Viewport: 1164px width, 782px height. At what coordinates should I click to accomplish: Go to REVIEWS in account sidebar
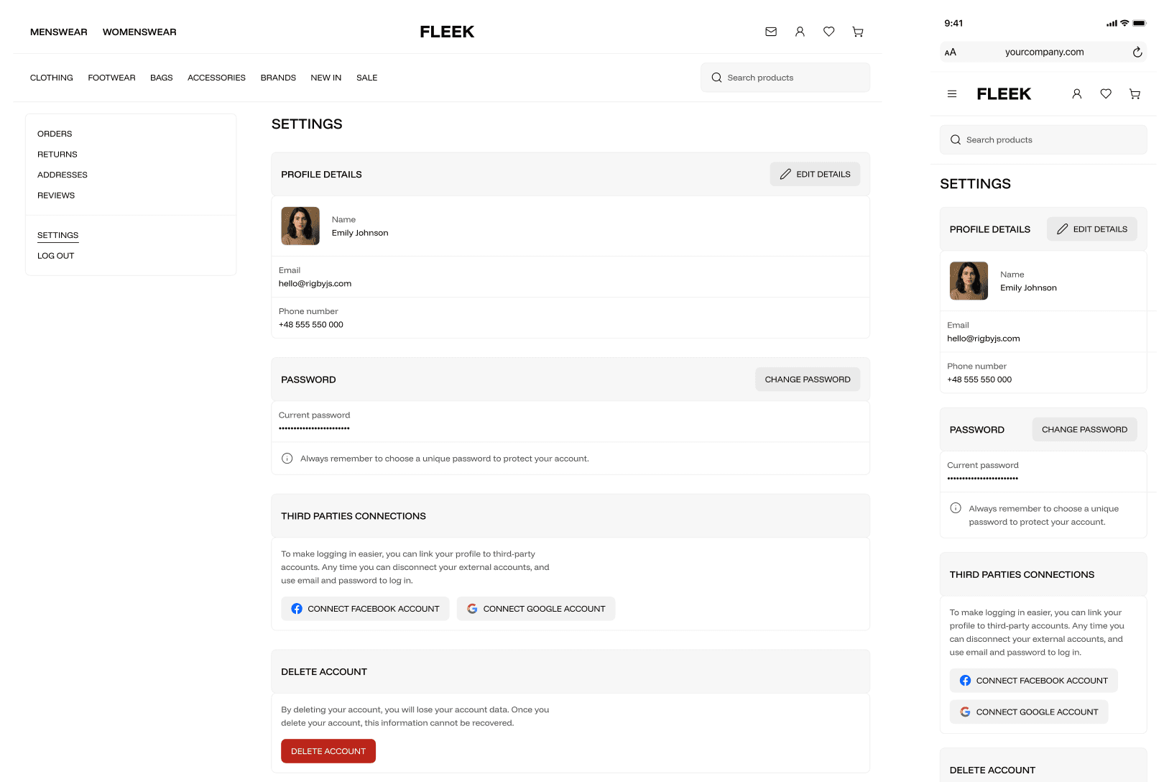click(56, 195)
